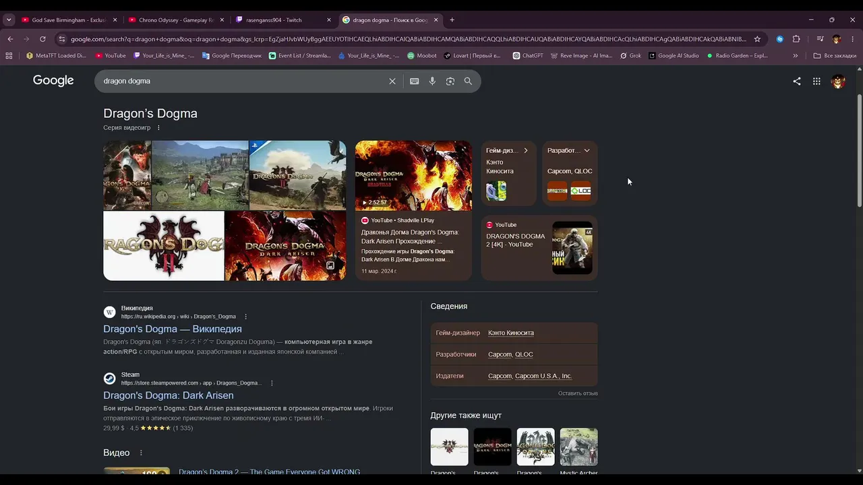Open more options for the Wikipedia result
Viewport: 863px width, 485px height.
[x=245, y=317]
